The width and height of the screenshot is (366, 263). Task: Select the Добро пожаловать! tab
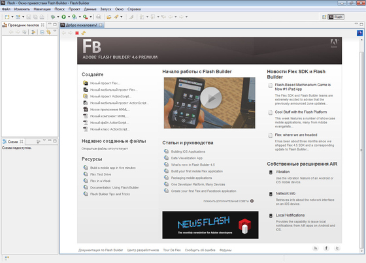point(81,25)
